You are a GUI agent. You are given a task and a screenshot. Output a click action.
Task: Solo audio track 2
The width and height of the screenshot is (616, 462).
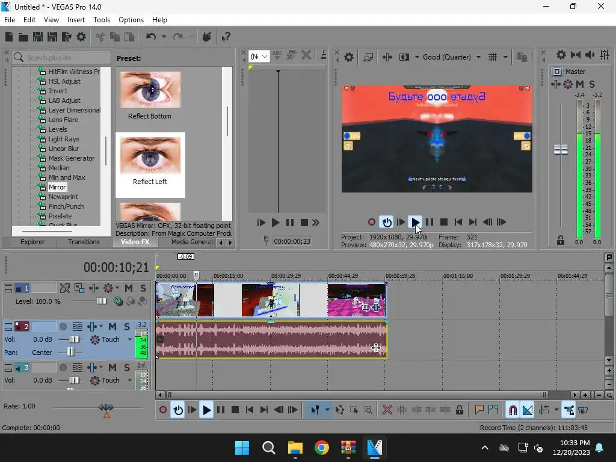127,327
